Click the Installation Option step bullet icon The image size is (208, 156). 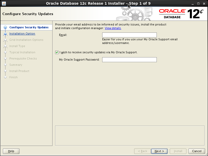[x=5, y=34]
